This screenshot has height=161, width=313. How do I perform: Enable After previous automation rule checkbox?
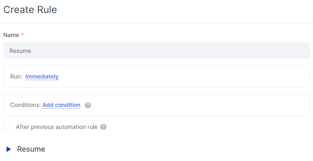[x=7, y=127]
